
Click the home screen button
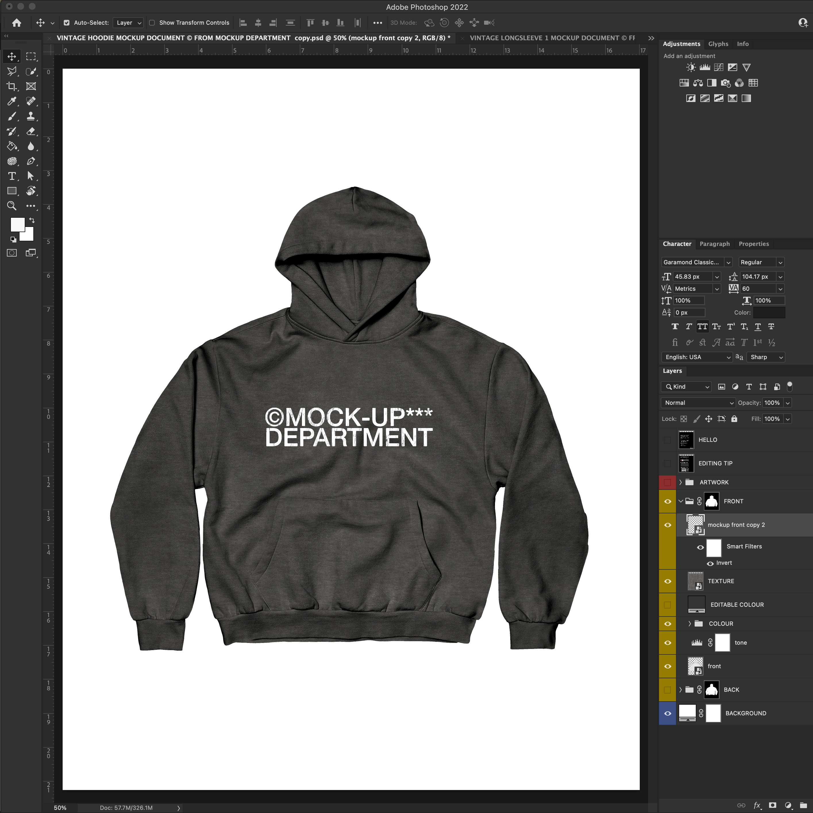pyautogui.click(x=16, y=23)
